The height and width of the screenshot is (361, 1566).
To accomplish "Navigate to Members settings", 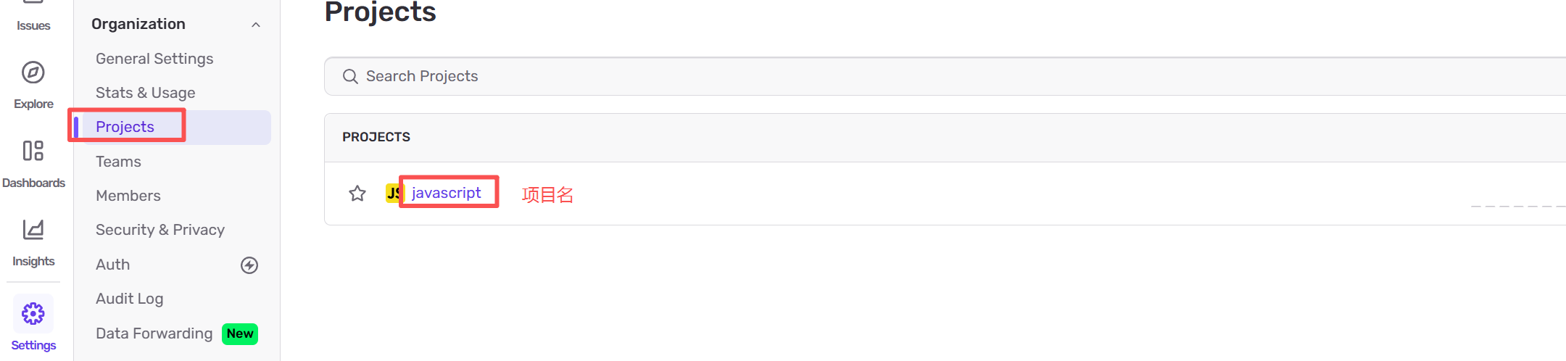I will (x=128, y=196).
